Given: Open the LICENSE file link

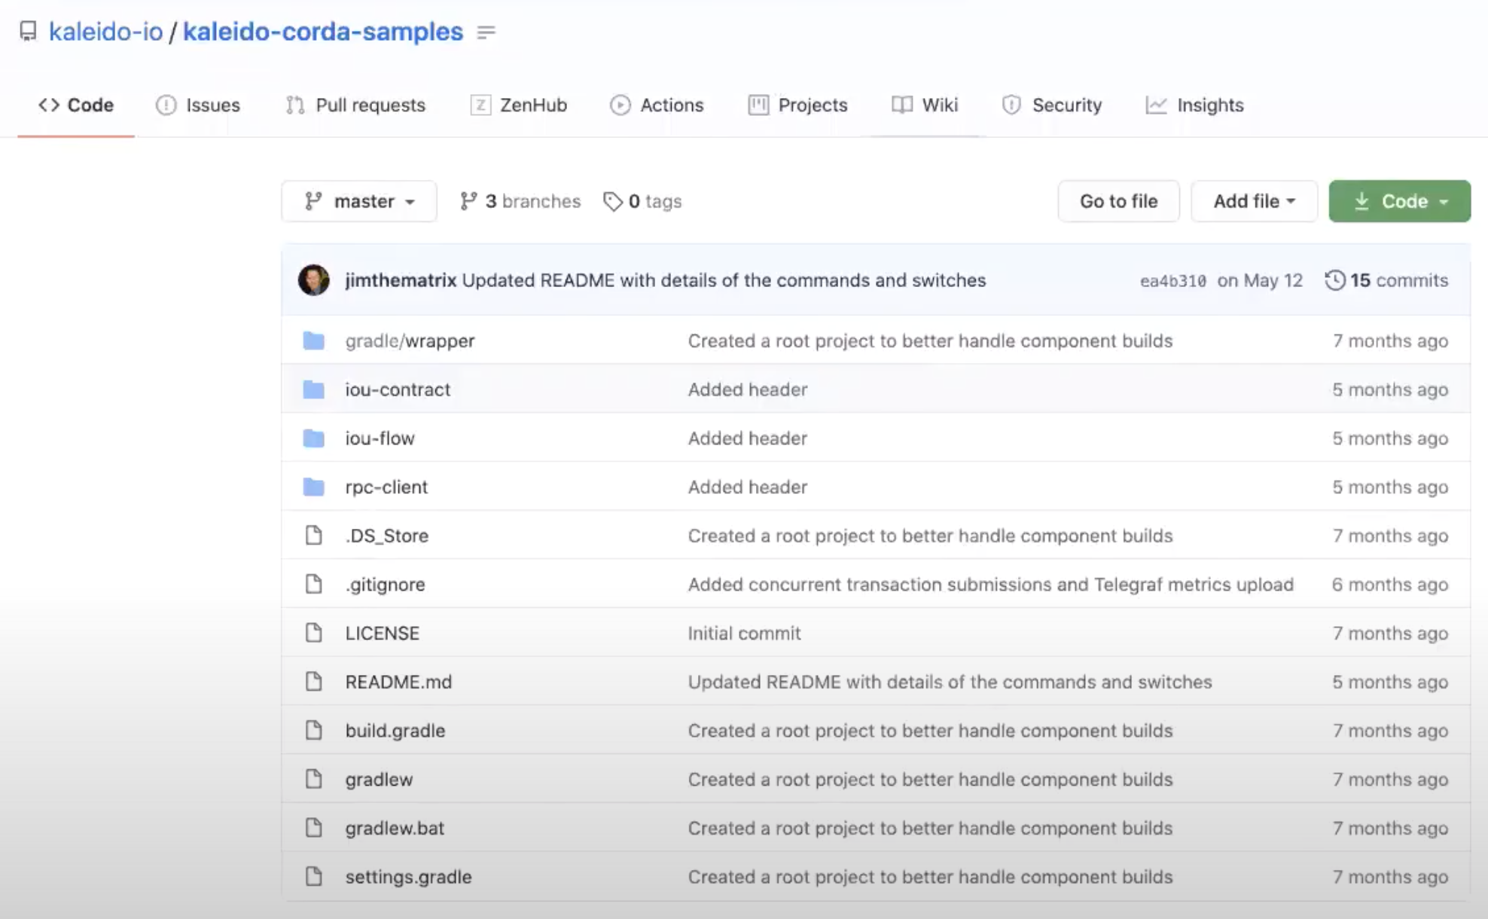Looking at the screenshot, I should [382, 633].
